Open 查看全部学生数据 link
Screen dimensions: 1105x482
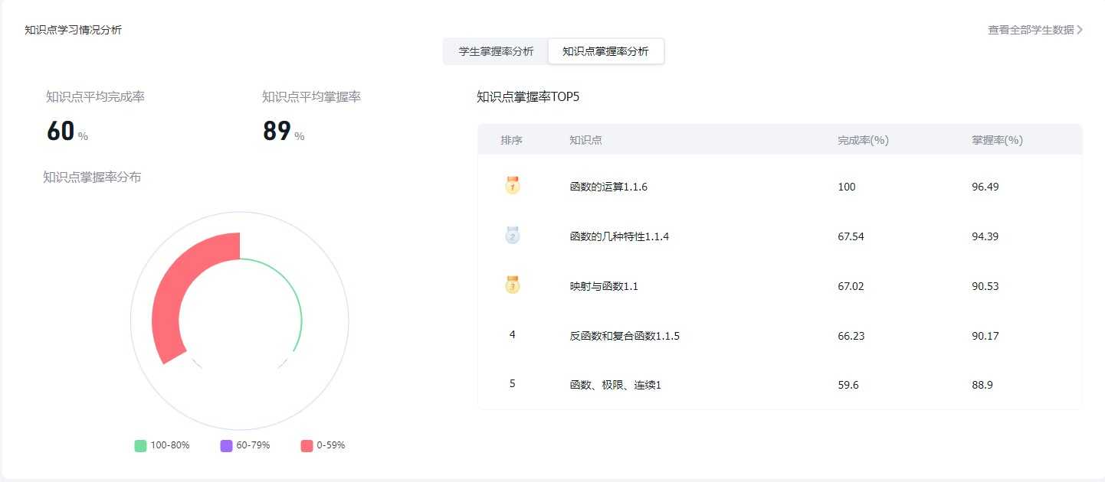pos(1031,31)
